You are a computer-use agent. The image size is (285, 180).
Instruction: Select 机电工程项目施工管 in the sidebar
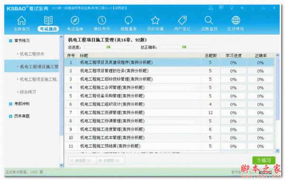click(x=32, y=66)
